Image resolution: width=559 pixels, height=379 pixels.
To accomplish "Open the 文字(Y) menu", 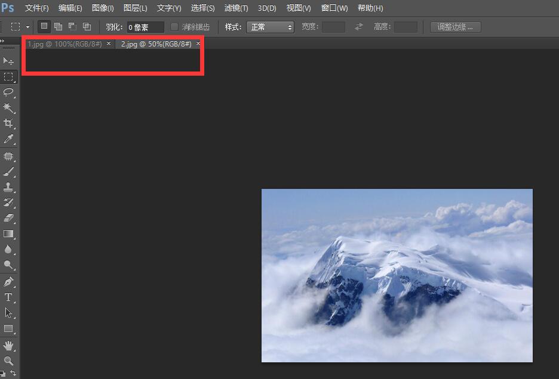I will click(169, 8).
